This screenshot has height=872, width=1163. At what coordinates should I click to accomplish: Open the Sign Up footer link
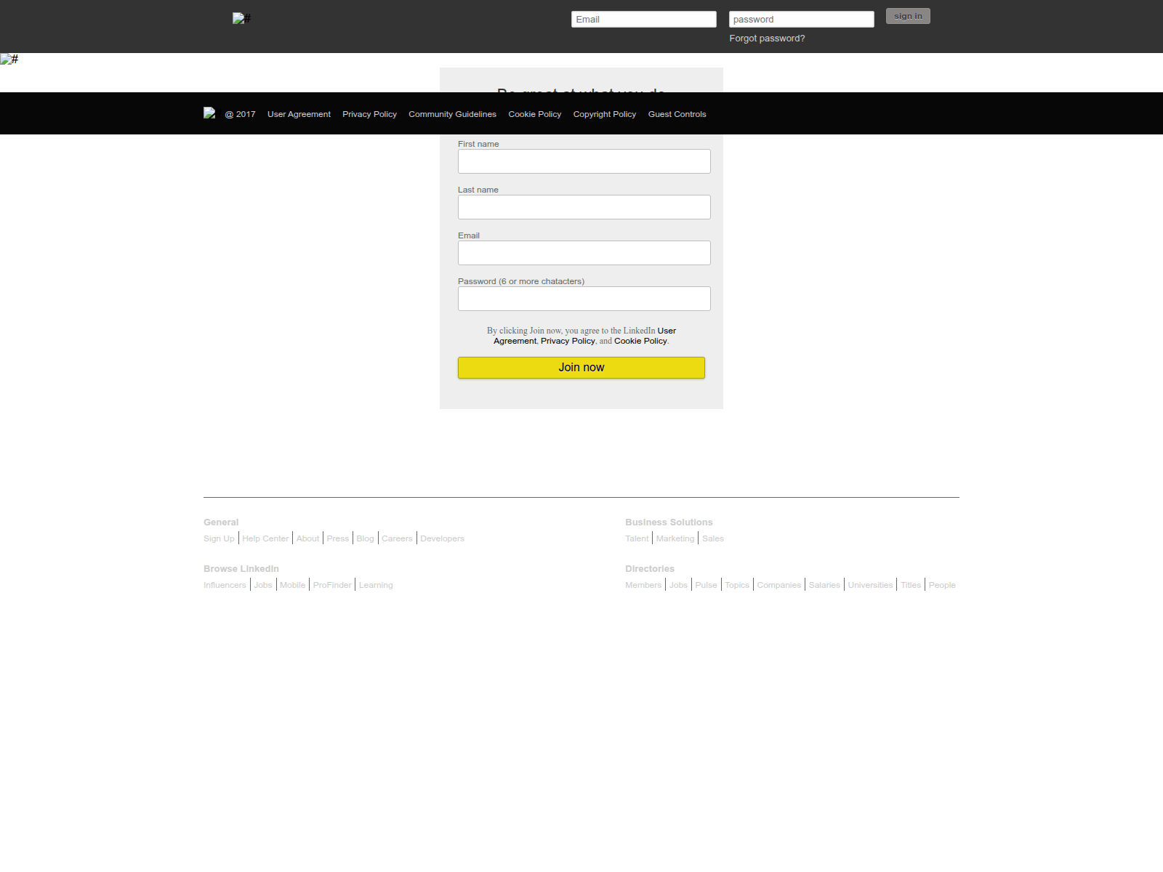click(219, 538)
